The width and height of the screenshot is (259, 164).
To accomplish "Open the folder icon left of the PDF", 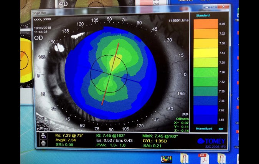I will tap(185, 159).
